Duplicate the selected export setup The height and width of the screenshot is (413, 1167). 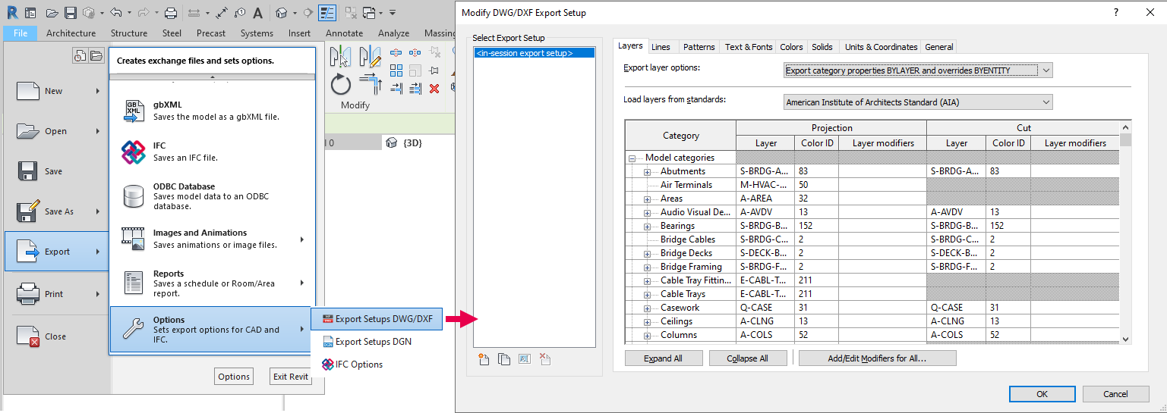coord(504,359)
